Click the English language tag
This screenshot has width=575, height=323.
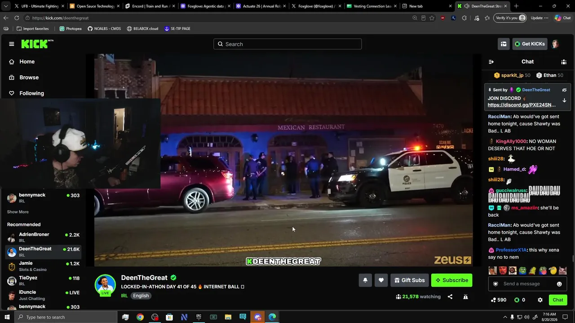click(x=141, y=296)
